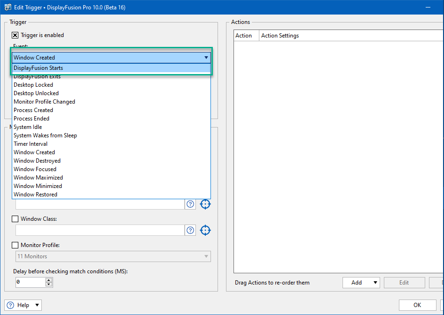Select Window Maximized event
444x315 pixels.
[111, 178]
